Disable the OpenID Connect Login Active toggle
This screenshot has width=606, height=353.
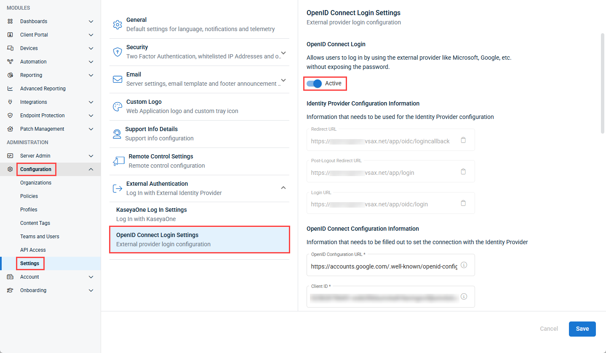pos(314,84)
